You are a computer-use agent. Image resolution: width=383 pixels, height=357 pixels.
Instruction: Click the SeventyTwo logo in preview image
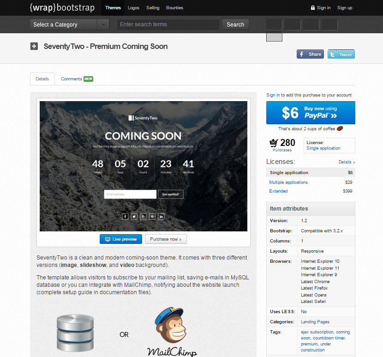[x=143, y=118]
